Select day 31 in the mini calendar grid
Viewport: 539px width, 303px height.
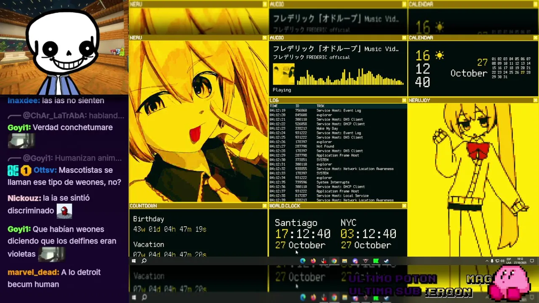coord(504,77)
